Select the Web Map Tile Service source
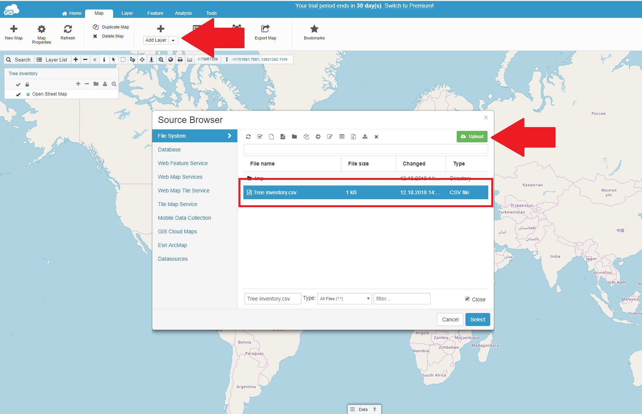This screenshot has width=642, height=414. click(x=184, y=190)
